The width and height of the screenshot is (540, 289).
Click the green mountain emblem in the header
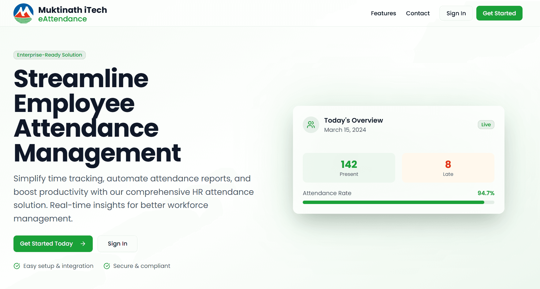pyautogui.click(x=23, y=13)
